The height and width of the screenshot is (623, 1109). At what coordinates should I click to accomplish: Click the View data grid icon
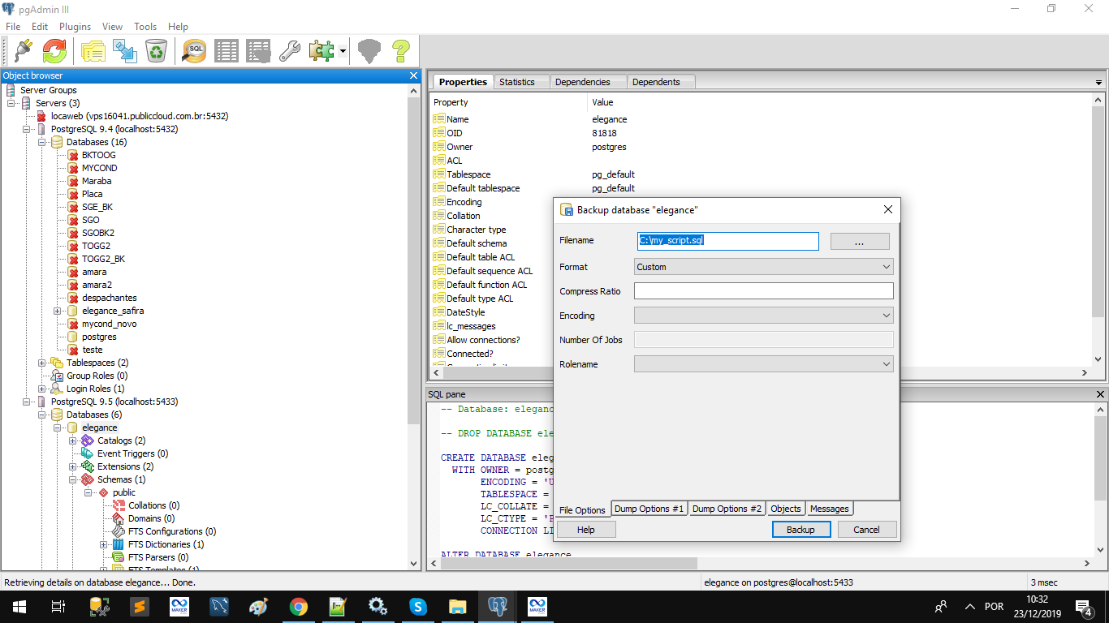tap(227, 51)
